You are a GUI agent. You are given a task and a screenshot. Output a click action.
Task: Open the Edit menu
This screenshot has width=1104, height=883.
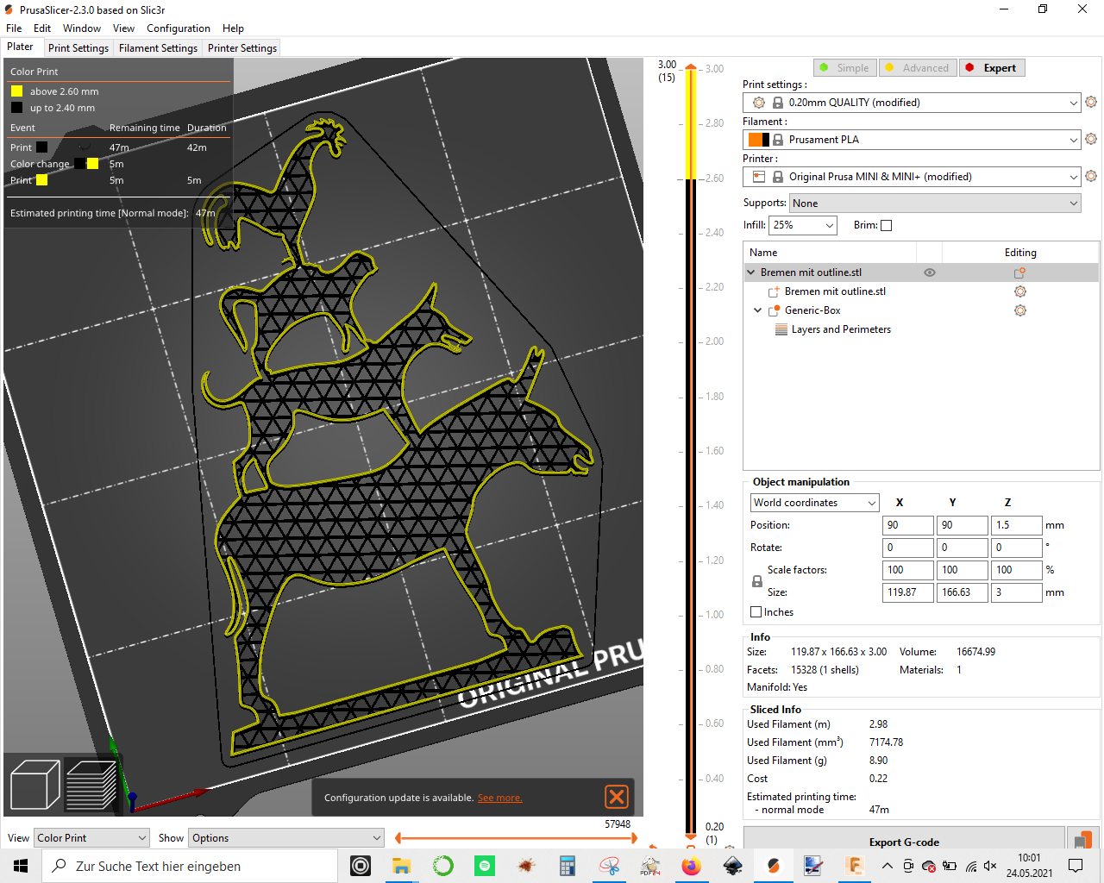(x=42, y=28)
